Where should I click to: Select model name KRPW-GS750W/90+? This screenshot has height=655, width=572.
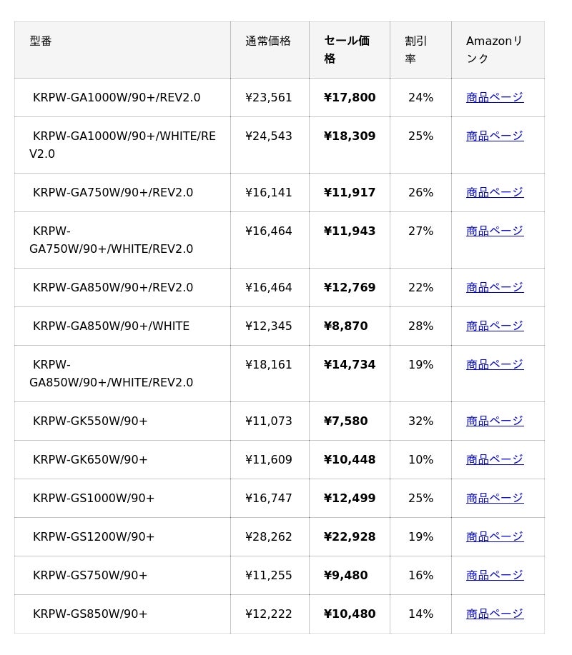90,575
